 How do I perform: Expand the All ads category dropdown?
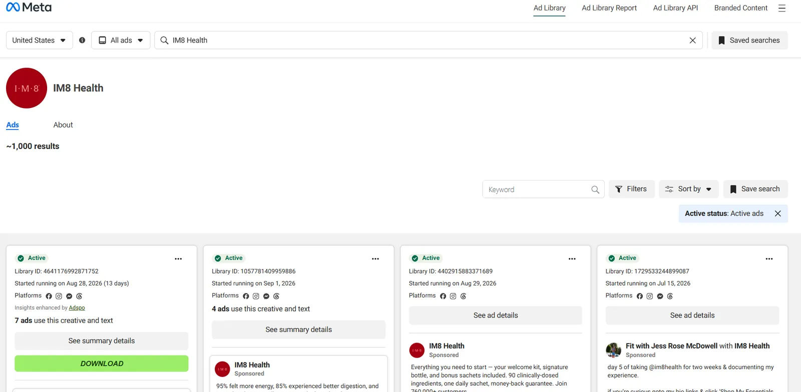121,40
